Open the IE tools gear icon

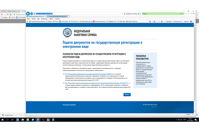[191, 14]
